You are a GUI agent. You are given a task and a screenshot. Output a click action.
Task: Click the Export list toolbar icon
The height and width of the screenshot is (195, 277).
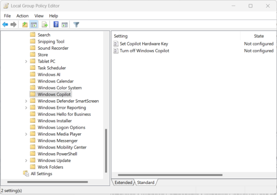point(45,25)
